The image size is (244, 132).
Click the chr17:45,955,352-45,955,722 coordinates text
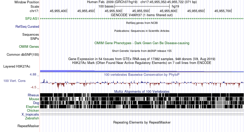[169, 2]
